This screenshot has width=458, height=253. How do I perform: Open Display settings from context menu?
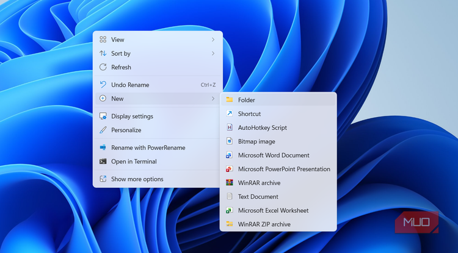tap(158, 116)
